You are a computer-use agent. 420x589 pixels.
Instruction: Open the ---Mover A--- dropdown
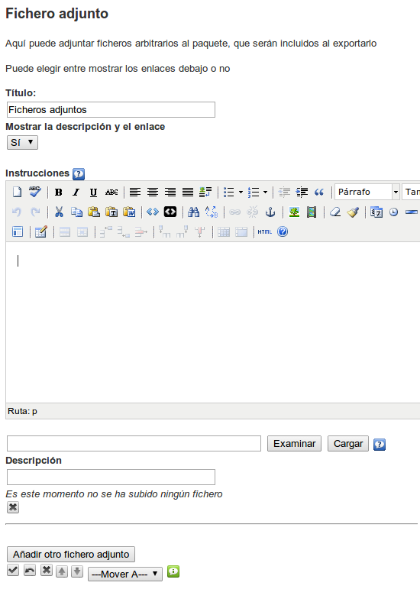(125, 574)
